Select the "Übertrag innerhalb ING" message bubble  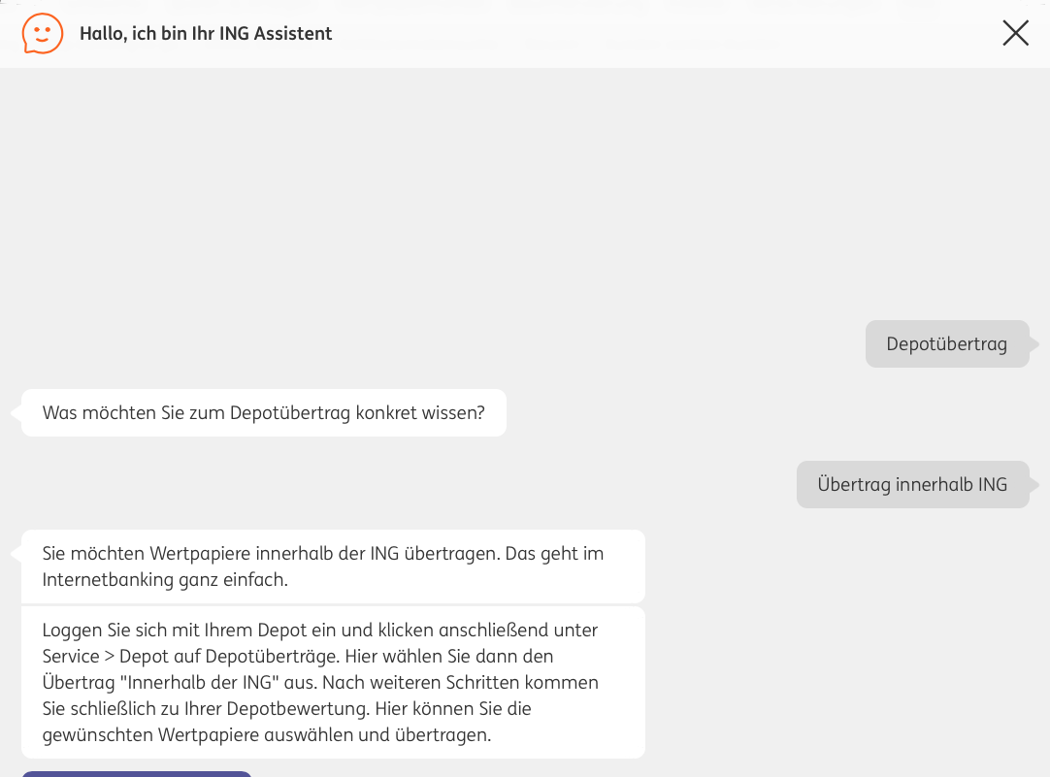tap(913, 485)
